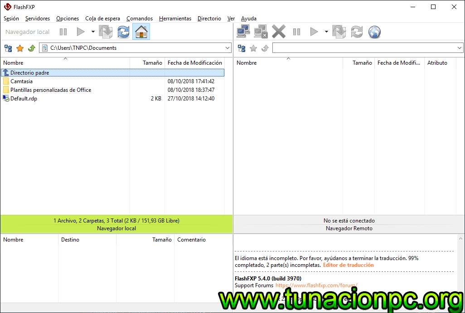Click the queue Tamaño column header

click(x=145, y=239)
